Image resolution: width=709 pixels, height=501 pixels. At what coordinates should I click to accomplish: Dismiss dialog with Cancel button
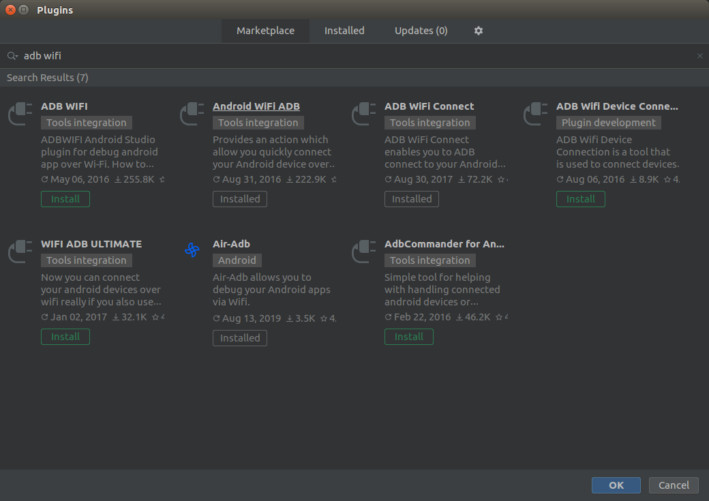pyautogui.click(x=674, y=485)
